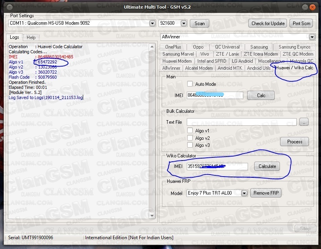The height and width of the screenshot is (249, 321).
Task: Click the International Edition status text
Action: [129, 238]
